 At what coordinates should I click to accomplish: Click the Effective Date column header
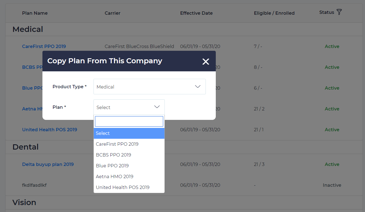coord(196,13)
